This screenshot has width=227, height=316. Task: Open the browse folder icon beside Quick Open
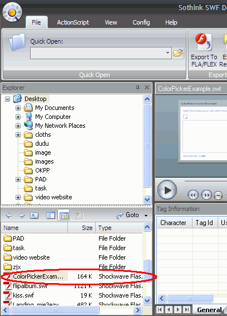(178, 53)
